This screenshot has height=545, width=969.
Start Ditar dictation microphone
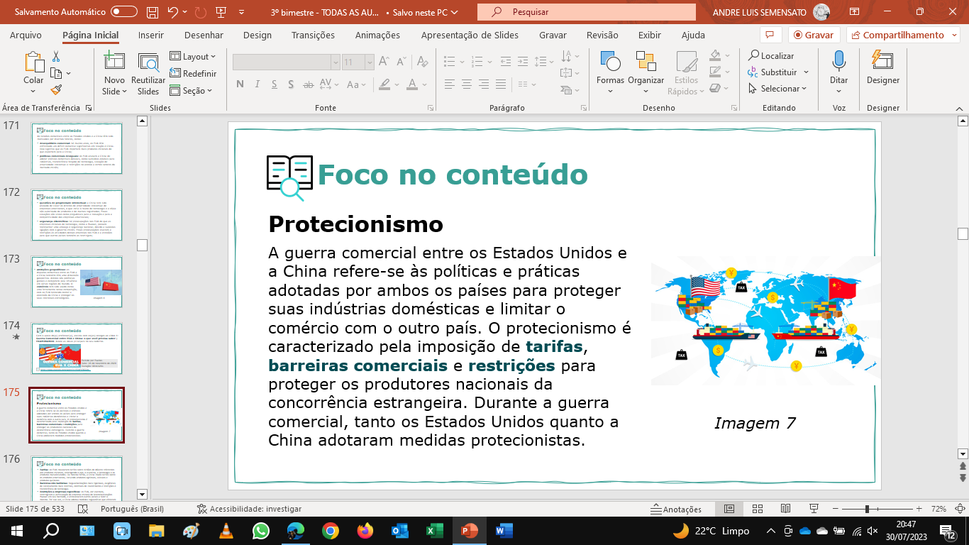[x=839, y=73]
